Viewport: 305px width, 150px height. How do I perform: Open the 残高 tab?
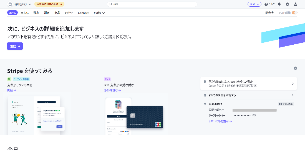coord(36,13)
